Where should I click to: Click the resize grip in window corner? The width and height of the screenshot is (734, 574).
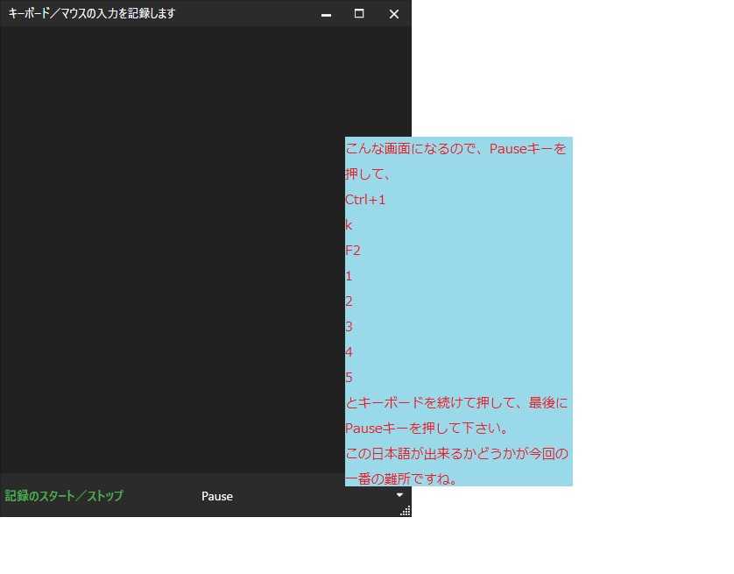405,510
